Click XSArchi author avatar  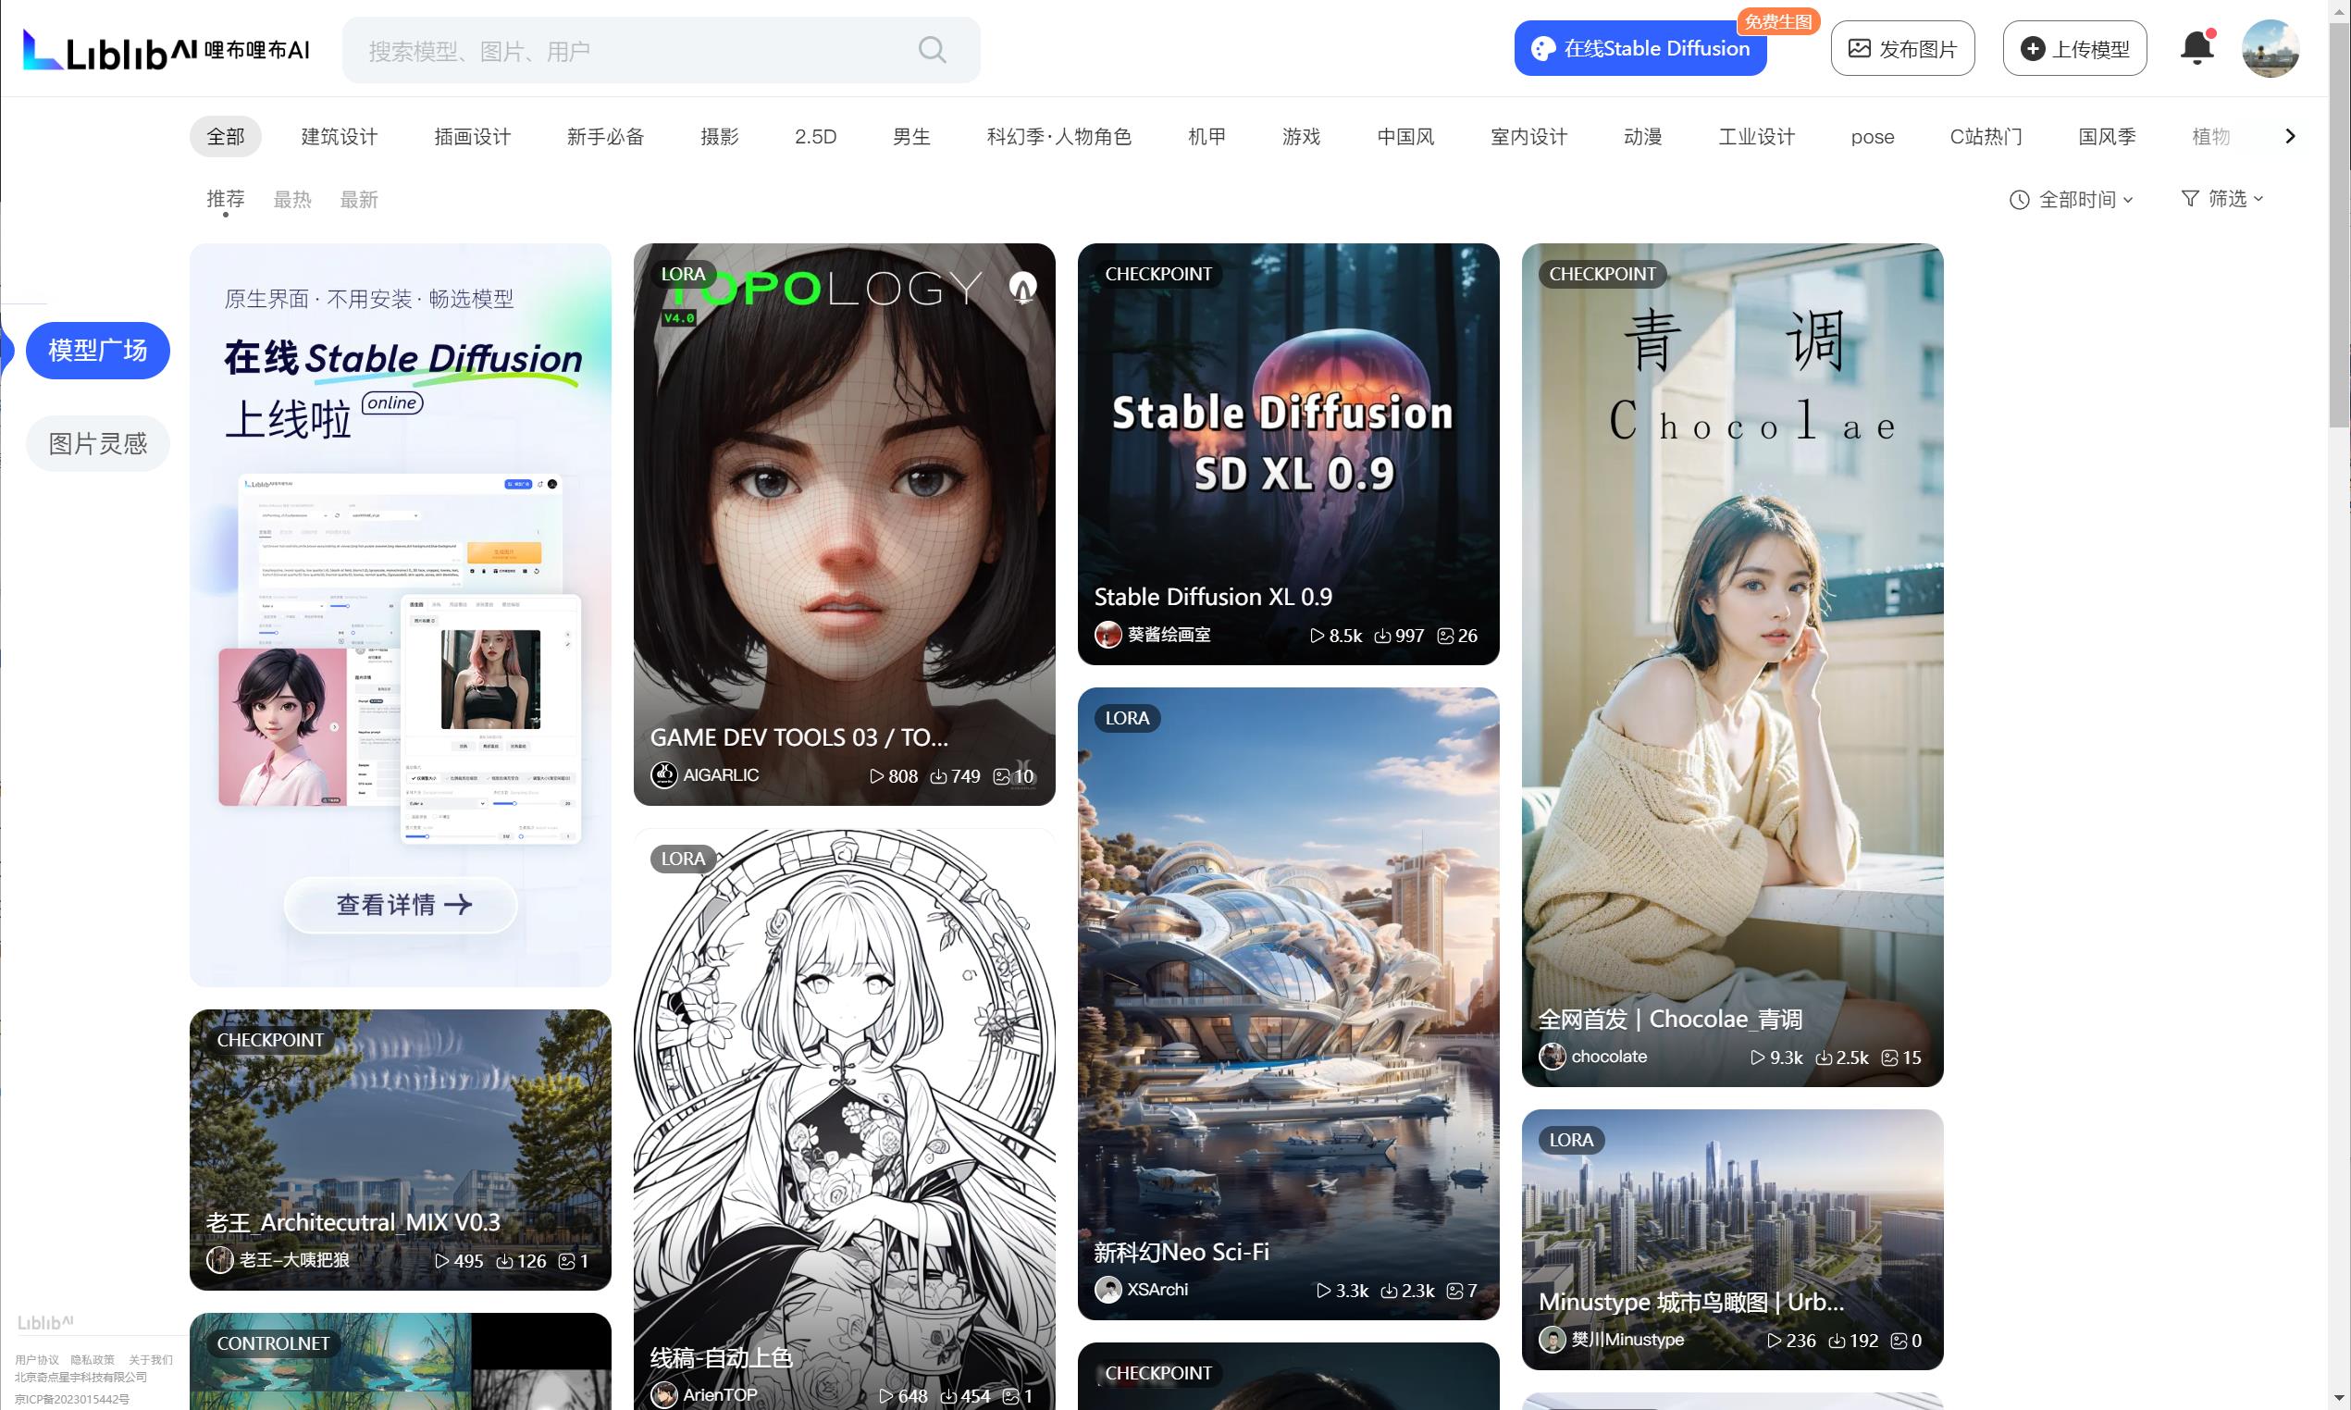click(x=1107, y=1291)
